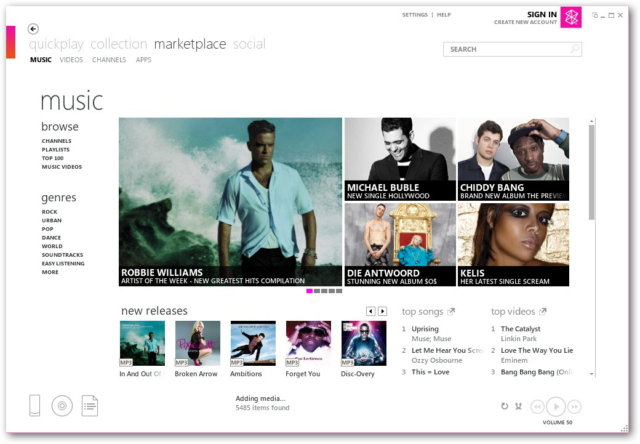The image size is (640, 444).
Task: Show previous new releases arrow
Action: coord(370,311)
